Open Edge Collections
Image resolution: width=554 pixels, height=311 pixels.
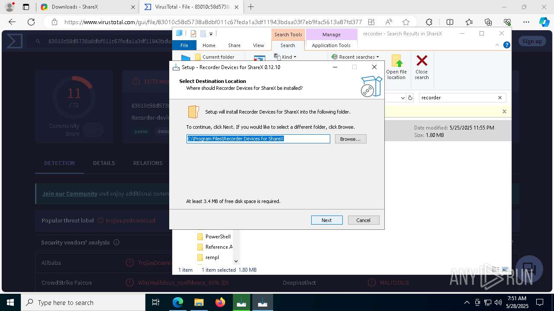[x=488, y=22]
